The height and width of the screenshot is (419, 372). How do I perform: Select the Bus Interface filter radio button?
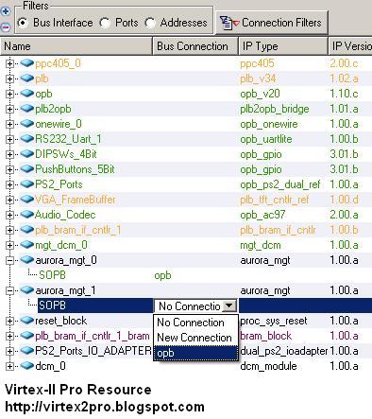[23, 23]
